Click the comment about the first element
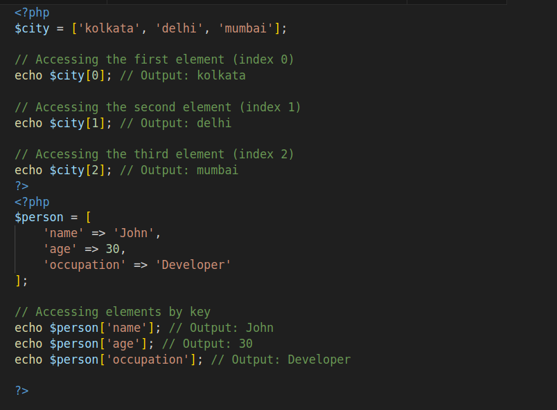 tap(154, 59)
